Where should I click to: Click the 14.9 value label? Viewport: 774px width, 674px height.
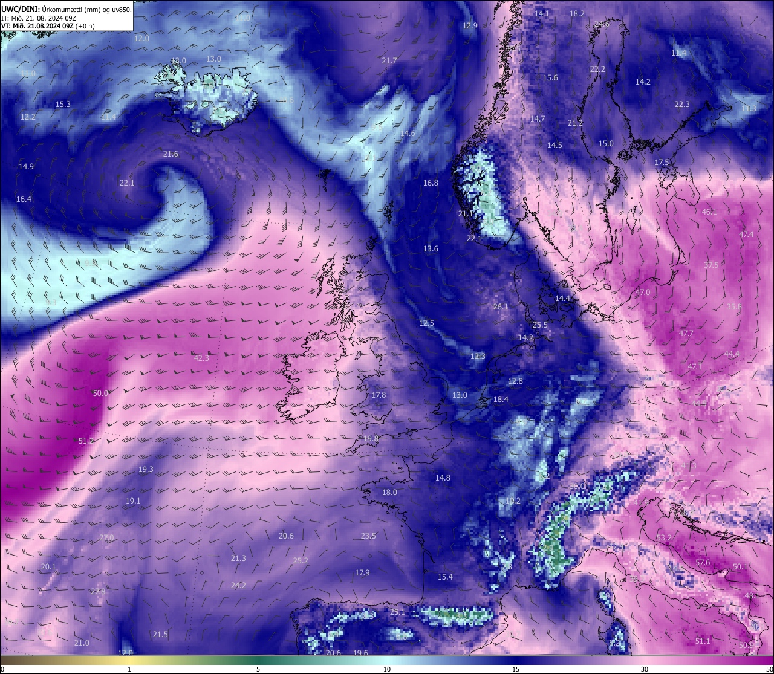[x=26, y=166]
